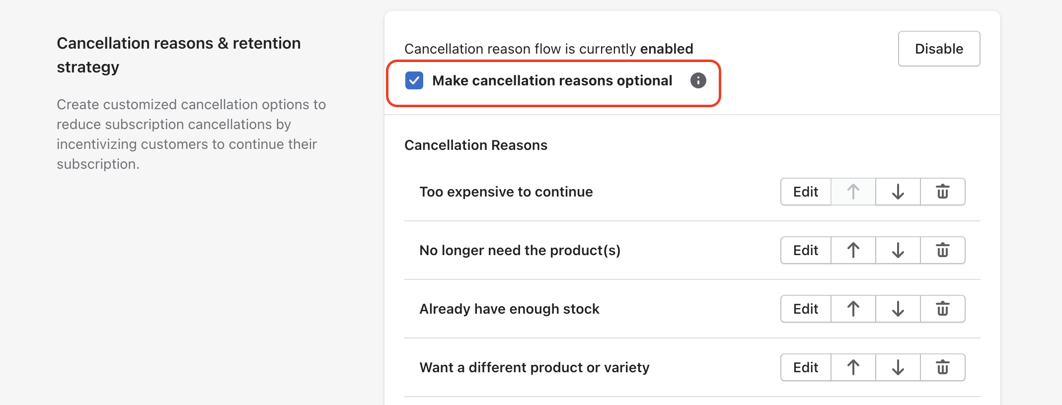Move Want a different product or variety down
The width and height of the screenshot is (1062, 405).
click(x=898, y=367)
